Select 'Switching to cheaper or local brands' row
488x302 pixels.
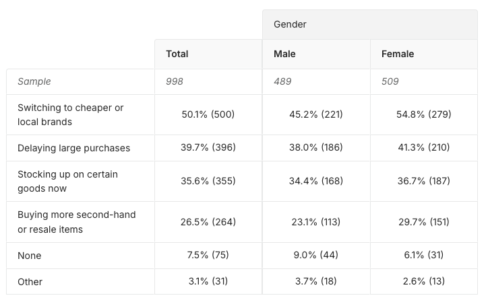pos(71,114)
